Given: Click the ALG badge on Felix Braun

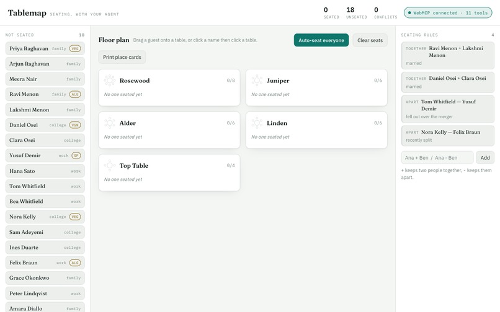Looking at the screenshot, I should point(75,263).
